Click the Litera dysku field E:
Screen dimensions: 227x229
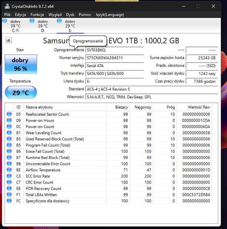pyautogui.click(x=114, y=81)
